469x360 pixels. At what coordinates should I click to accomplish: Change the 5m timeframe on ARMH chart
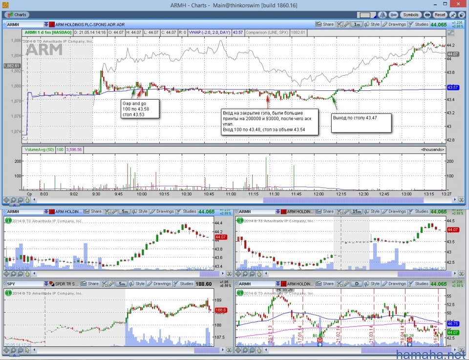click(124, 212)
